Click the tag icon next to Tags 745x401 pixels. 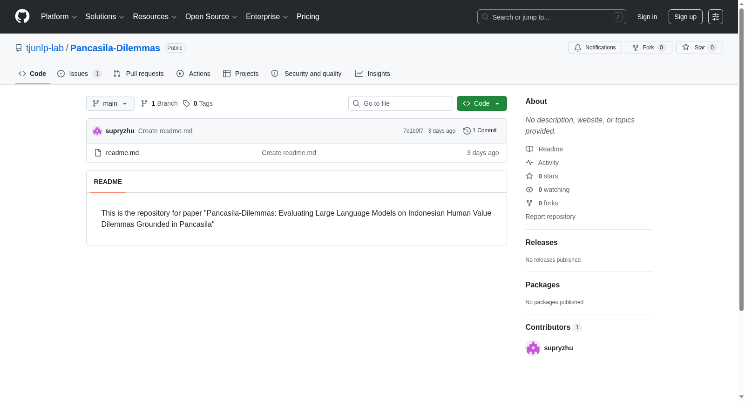(x=186, y=103)
